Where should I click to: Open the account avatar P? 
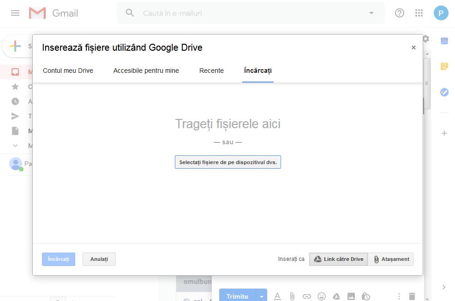click(x=441, y=13)
